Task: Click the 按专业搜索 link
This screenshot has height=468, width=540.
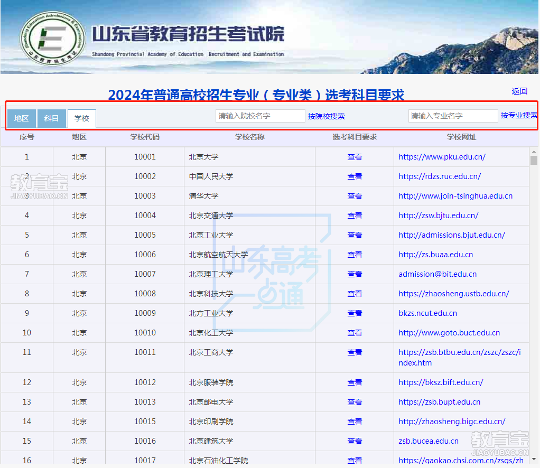Action: [519, 115]
